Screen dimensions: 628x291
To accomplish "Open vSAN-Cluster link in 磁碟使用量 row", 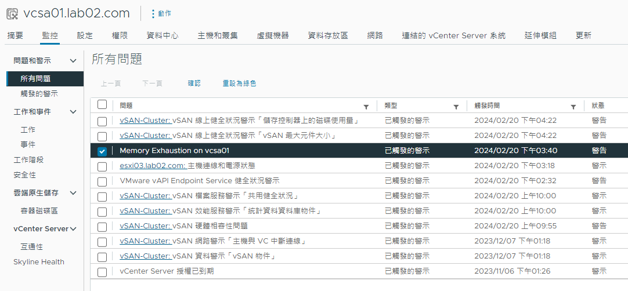I will tap(145, 121).
